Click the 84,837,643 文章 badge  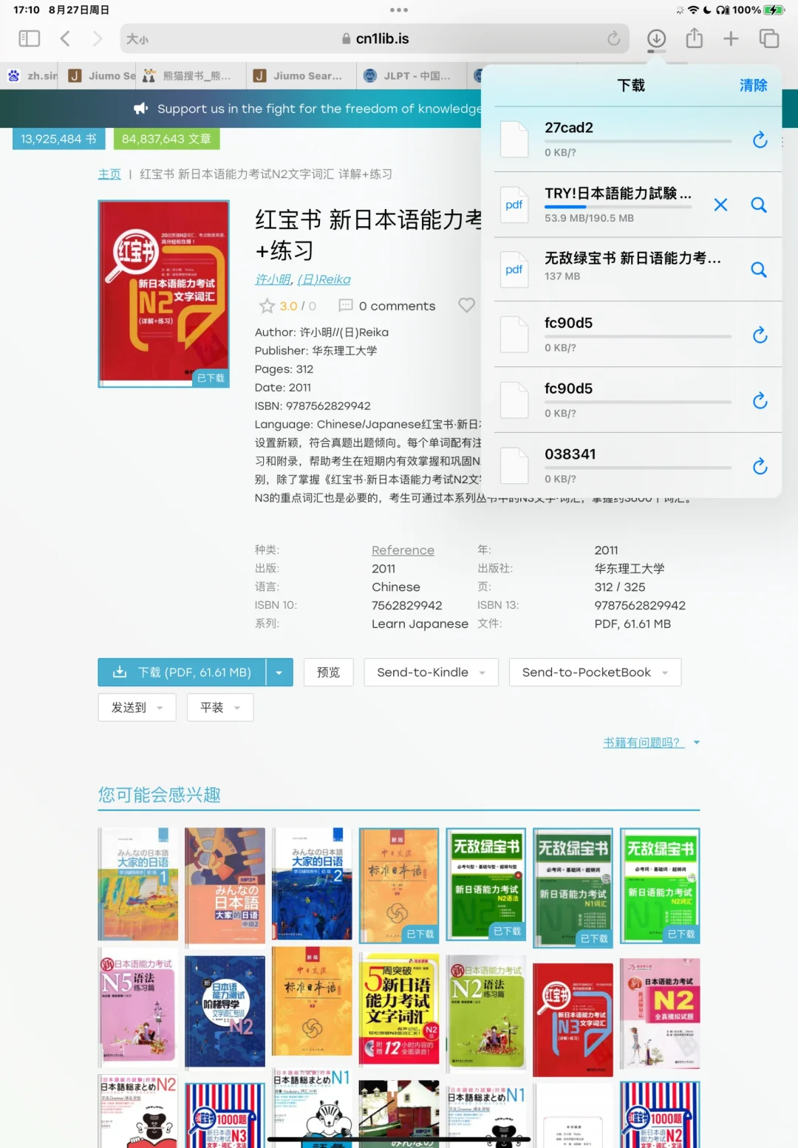tap(166, 139)
